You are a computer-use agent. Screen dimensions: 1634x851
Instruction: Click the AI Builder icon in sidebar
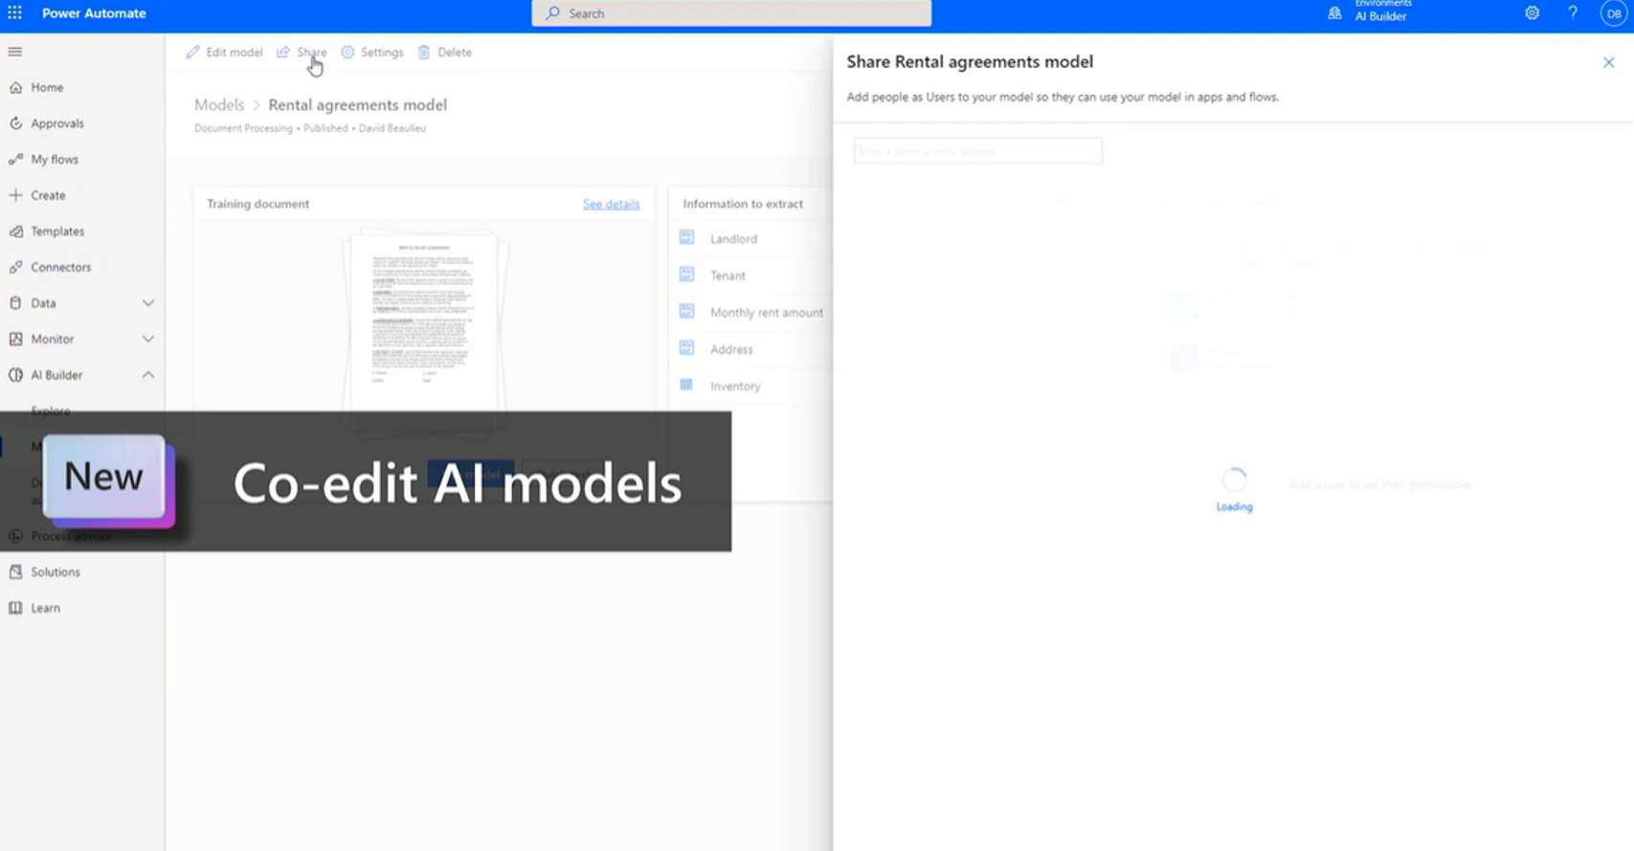(15, 375)
